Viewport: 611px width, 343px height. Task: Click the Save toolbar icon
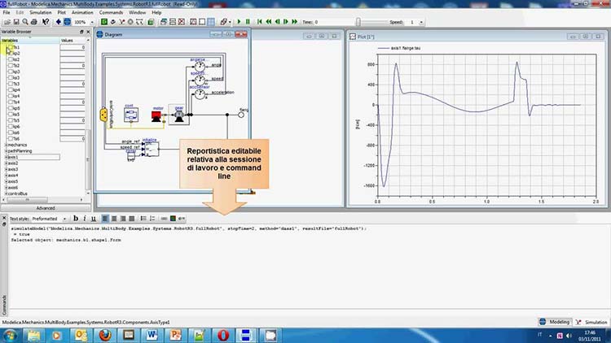(x=15, y=22)
